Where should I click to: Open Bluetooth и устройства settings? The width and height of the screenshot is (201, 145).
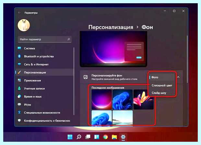click(x=44, y=56)
